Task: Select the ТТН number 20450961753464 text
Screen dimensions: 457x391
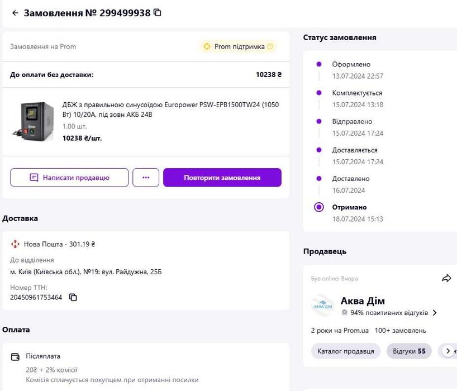Action: [36, 298]
